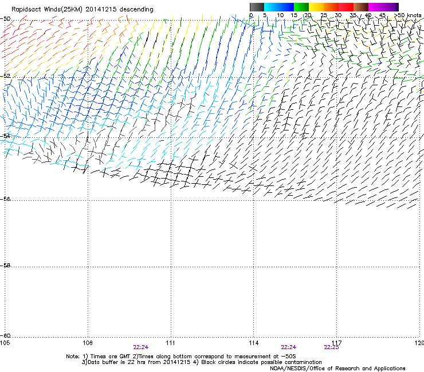Click the '>50 knots' legend label

[x=407, y=15]
